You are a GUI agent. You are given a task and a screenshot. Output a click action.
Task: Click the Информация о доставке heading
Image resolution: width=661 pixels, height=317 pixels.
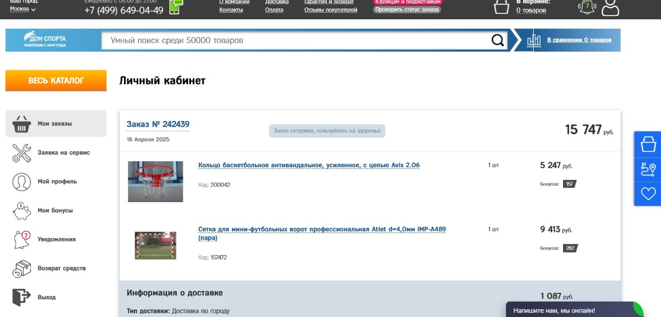[x=174, y=293]
